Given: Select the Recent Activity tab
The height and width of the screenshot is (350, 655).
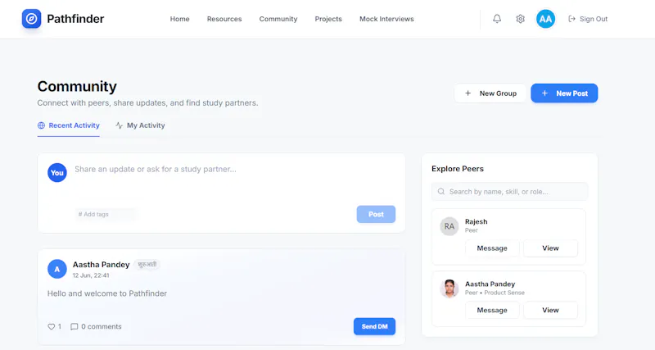Looking at the screenshot, I should coord(69,125).
